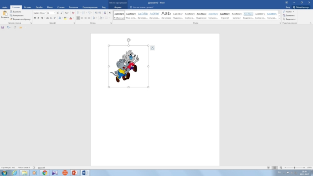Click the Save icon in quick access toolbar
The width and height of the screenshot is (313, 176).
tap(3, 27)
